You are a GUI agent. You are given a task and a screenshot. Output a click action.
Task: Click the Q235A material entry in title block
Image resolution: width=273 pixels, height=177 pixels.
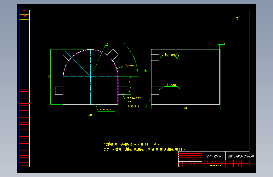click(x=215, y=165)
